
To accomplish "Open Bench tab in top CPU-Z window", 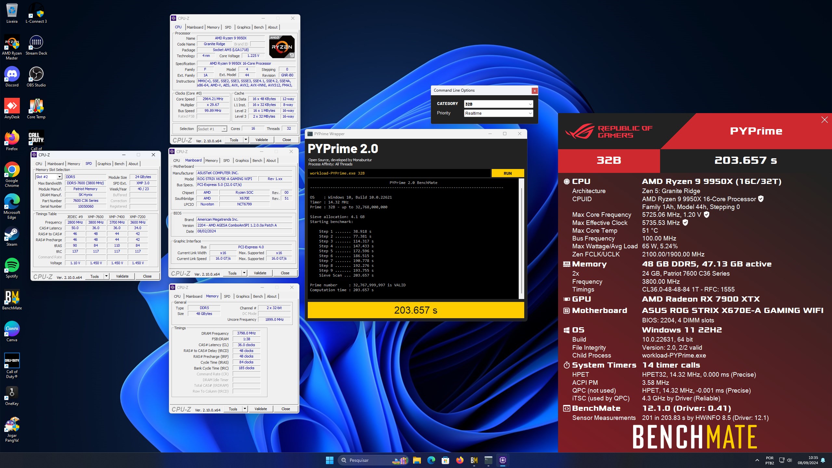I will click(x=259, y=27).
